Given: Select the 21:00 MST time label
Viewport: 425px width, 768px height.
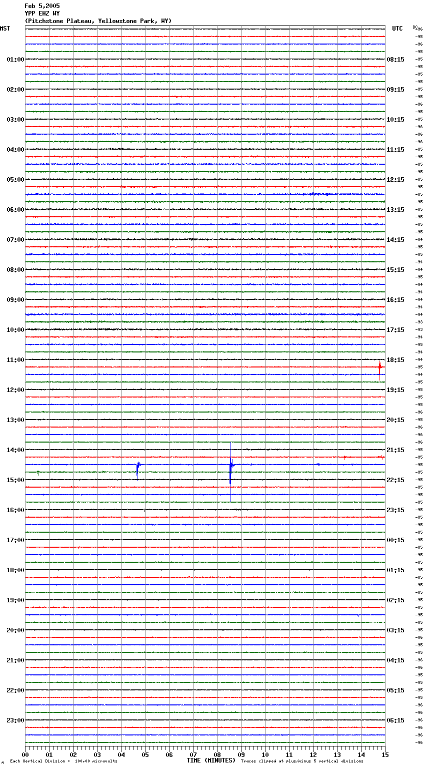Looking at the screenshot, I should [15, 660].
